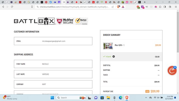Viewport: 179px width, 101px height.
Task: Click the 'ORDER SUMMARY' heading
Action: point(112,35)
